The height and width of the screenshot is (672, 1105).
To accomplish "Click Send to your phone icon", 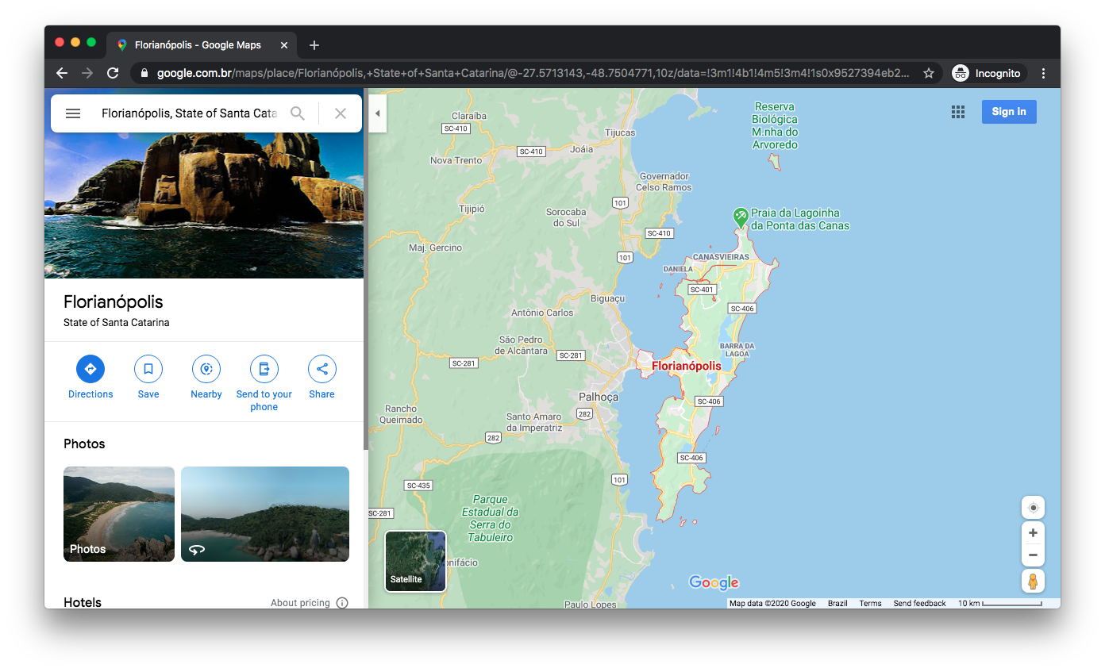I will coord(264,369).
